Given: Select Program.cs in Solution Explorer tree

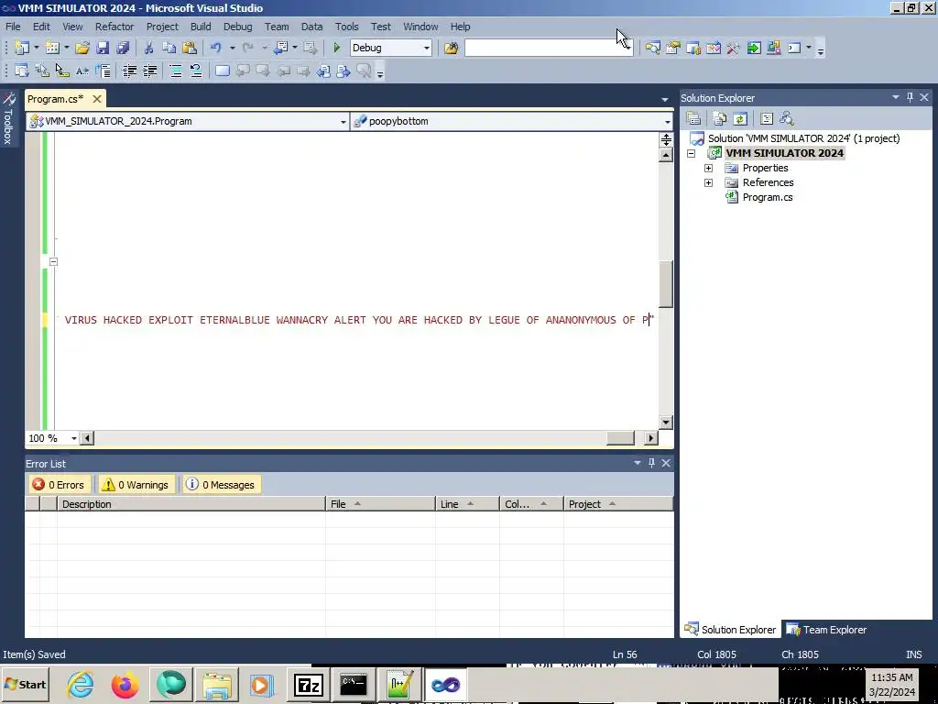Looking at the screenshot, I should 767,197.
